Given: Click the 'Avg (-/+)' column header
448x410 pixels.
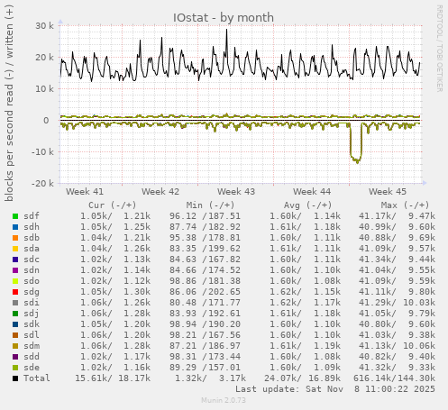Looking at the screenshot, I should pyautogui.click(x=308, y=205).
